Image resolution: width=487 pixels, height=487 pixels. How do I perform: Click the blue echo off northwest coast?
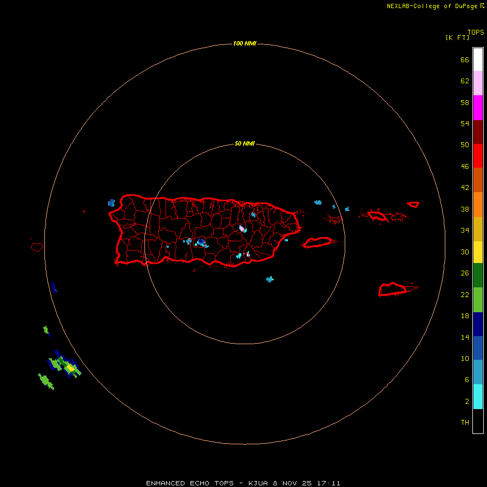pyautogui.click(x=111, y=203)
